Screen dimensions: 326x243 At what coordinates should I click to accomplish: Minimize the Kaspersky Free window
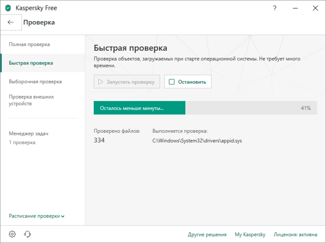pyautogui.click(x=295, y=8)
